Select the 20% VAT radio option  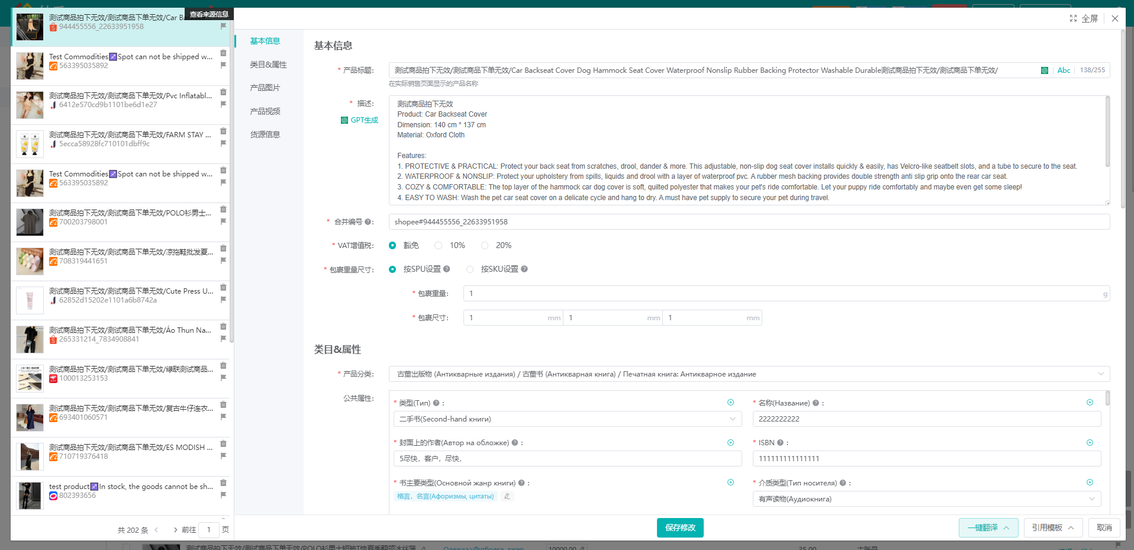[x=485, y=246]
